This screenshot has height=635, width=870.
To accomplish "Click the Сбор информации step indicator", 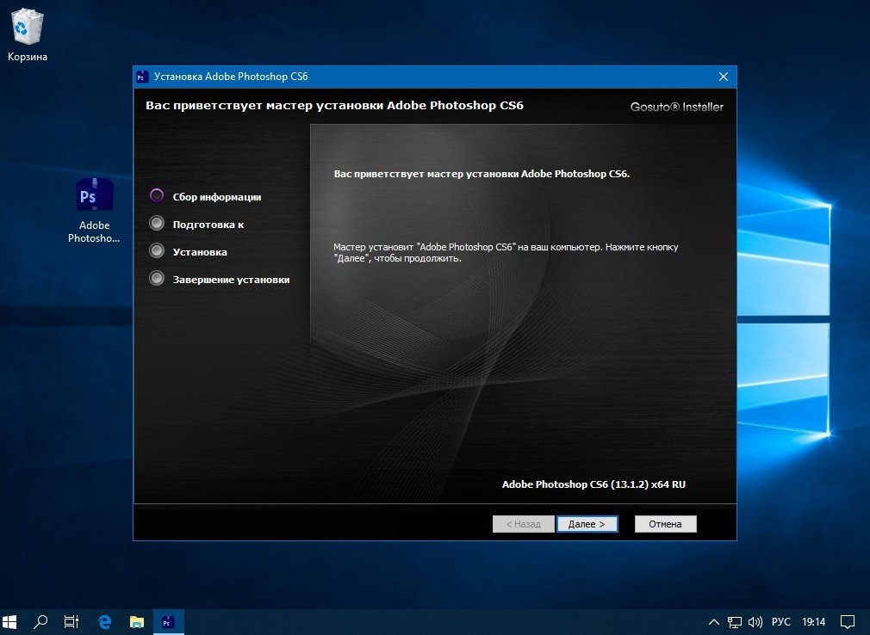I will tap(157, 195).
